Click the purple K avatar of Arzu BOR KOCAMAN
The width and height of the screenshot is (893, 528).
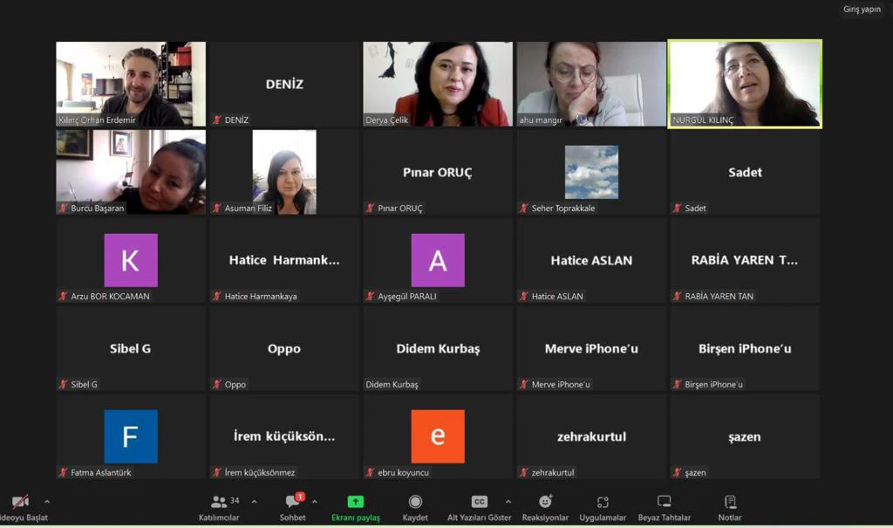(x=131, y=260)
